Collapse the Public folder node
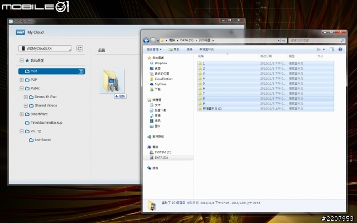The height and width of the screenshot is (223, 357). coord(21,88)
